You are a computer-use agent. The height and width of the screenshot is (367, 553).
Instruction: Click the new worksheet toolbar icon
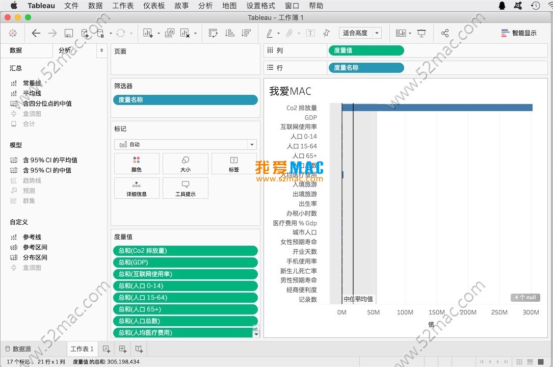(x=148, y=33)
